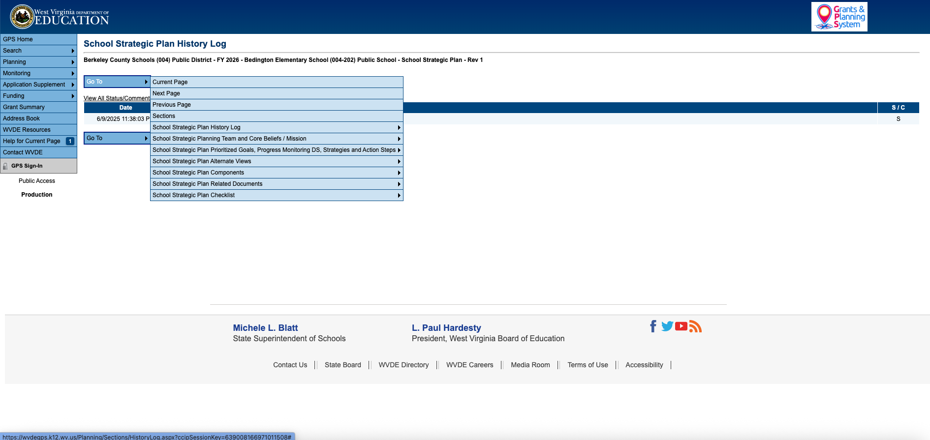This screenshot has width=930, height=440.
Task: Open the View All Status/Comment link
Action: pyautogui.click(x=117, y=98)
